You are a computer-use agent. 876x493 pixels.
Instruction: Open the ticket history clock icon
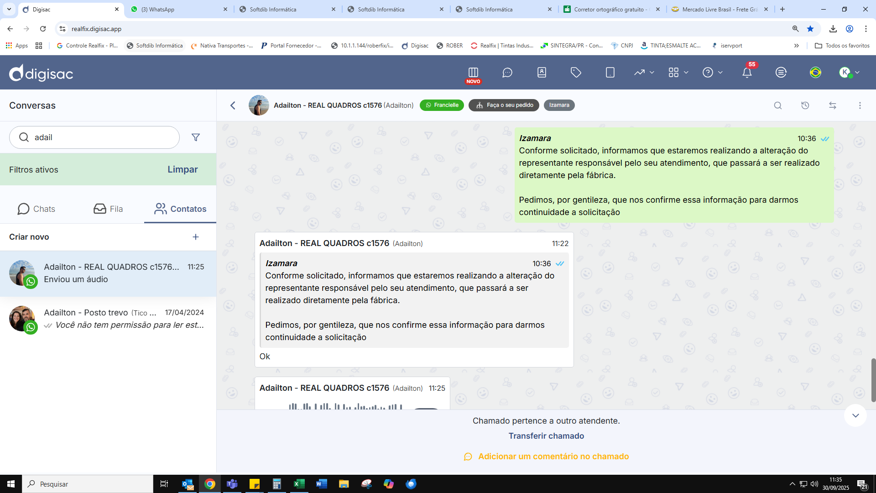805,105
